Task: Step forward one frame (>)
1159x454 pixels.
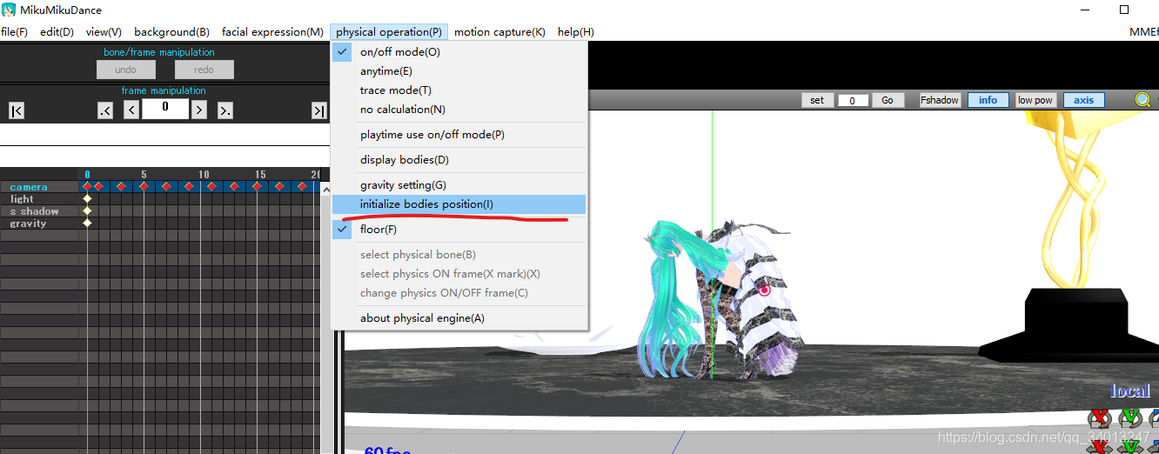Action: [199, 110]
